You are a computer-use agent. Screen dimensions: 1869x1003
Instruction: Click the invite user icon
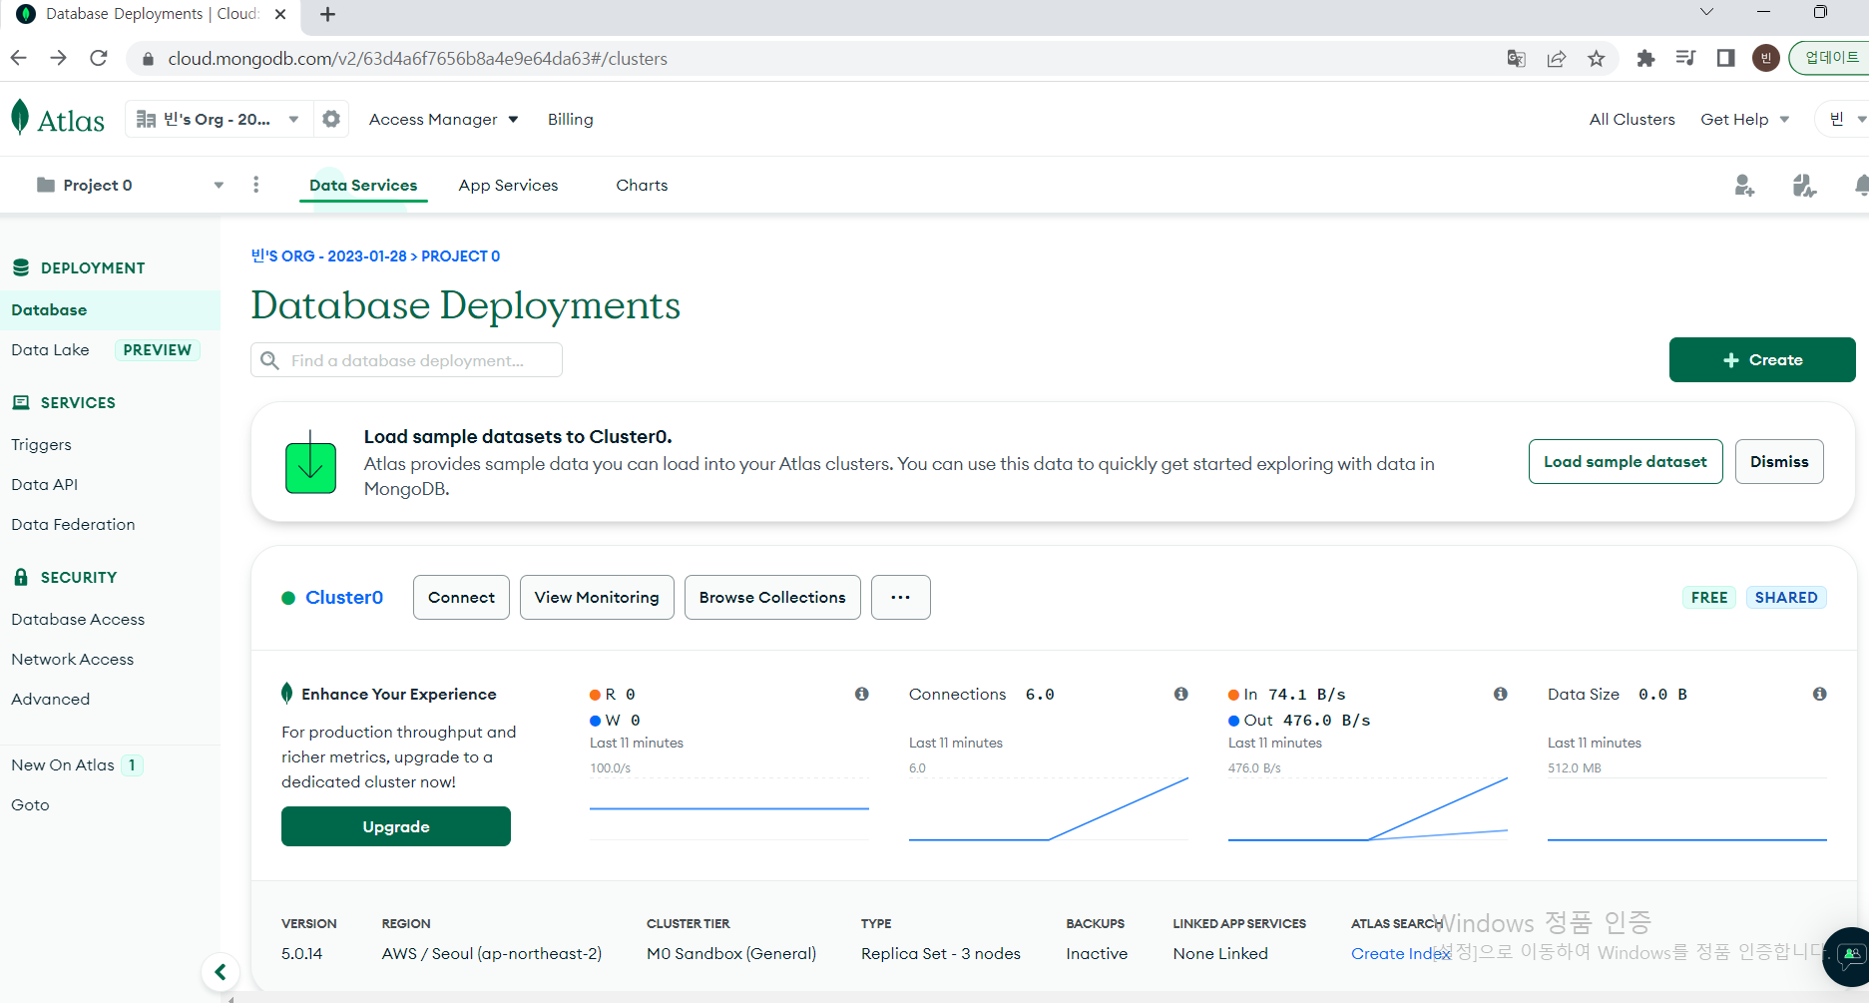click(1744, 186)
